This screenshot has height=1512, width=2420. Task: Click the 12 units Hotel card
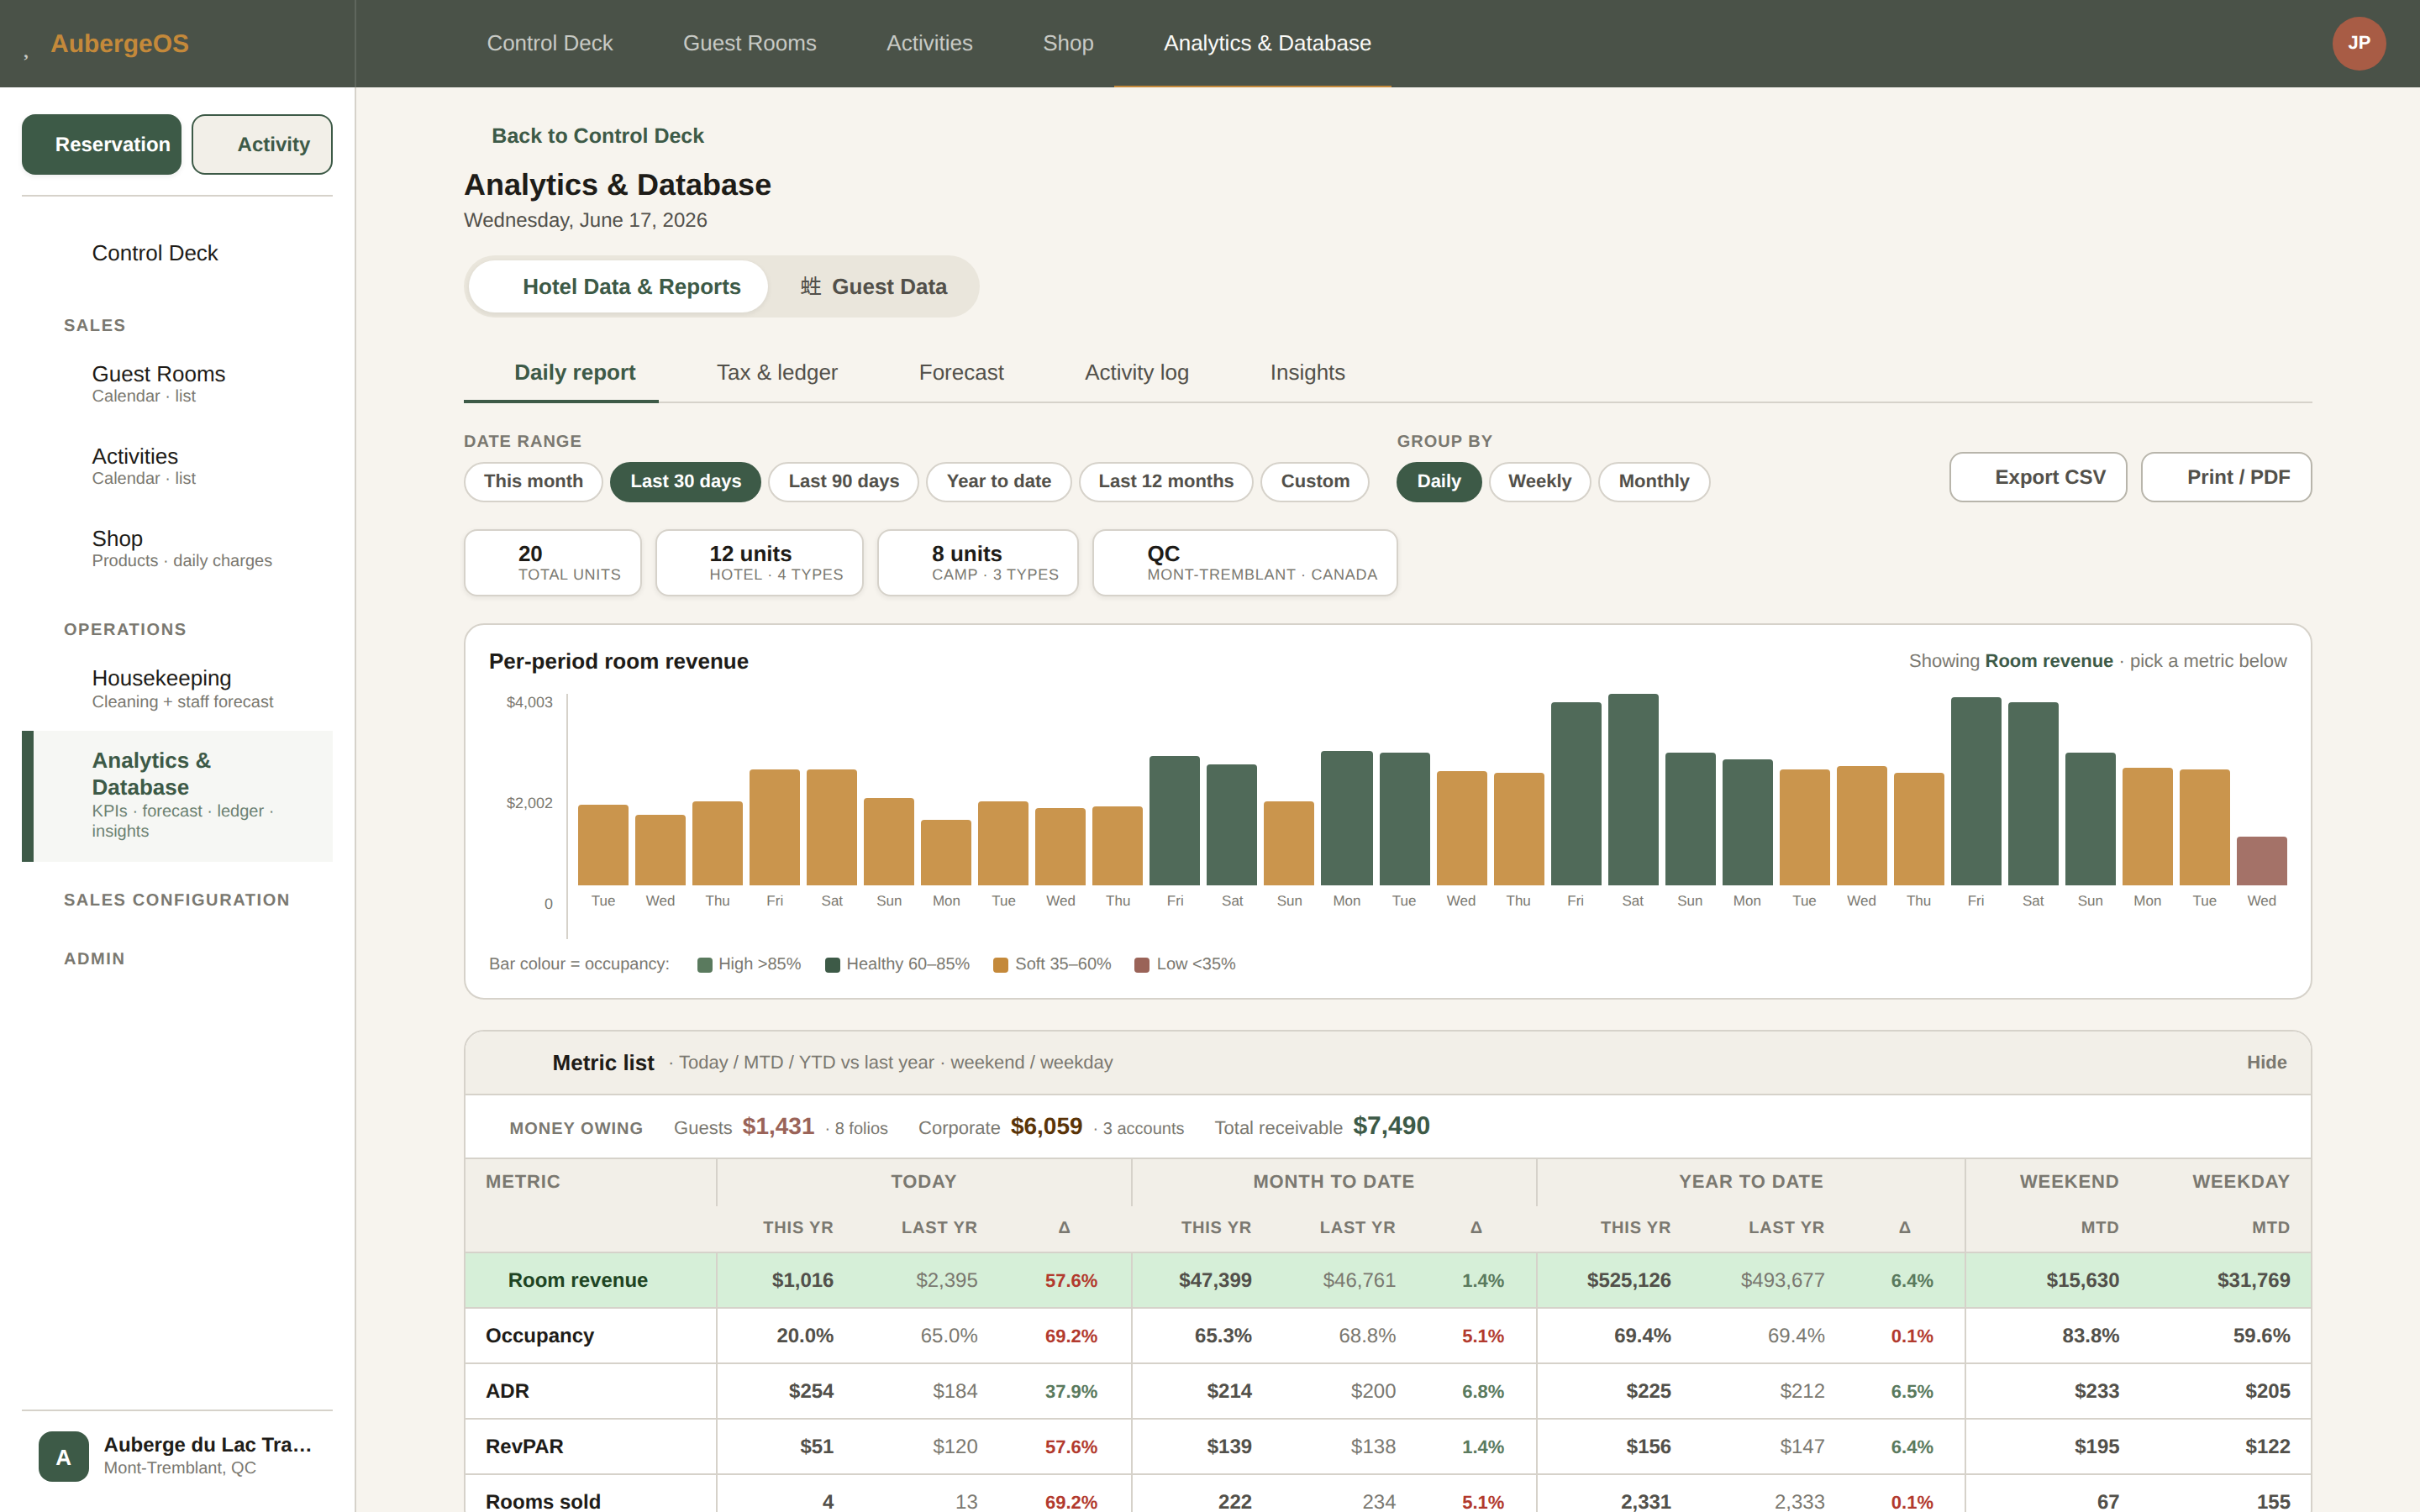tap(759, 563)
